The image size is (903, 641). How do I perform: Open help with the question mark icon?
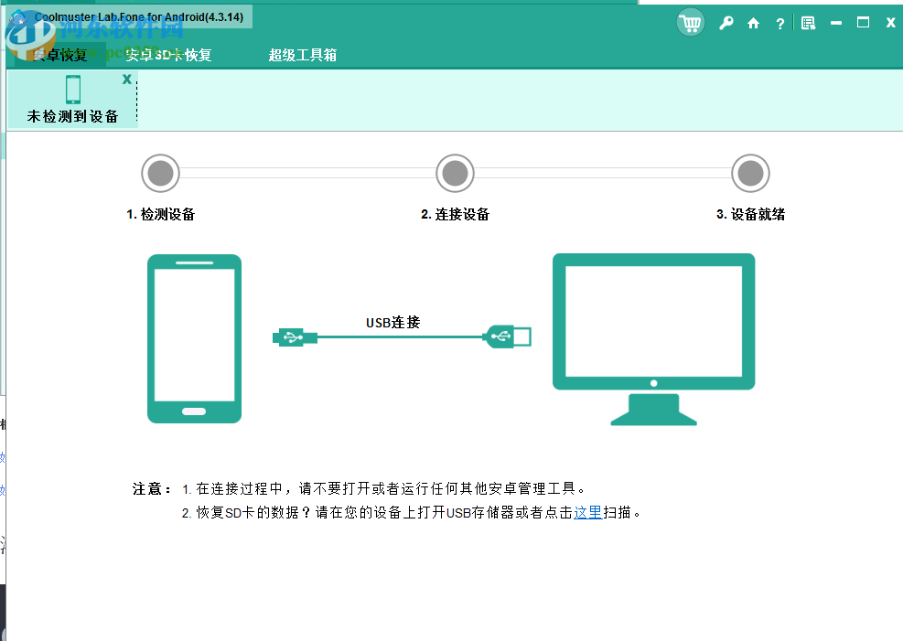pyautogui.click(x=779, y=23)
